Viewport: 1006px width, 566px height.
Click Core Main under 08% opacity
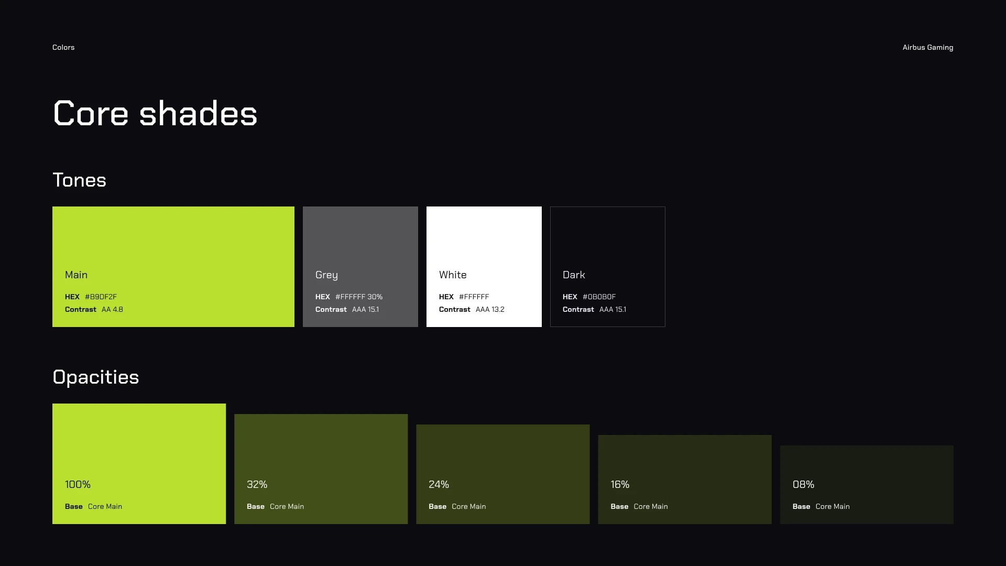833,506
